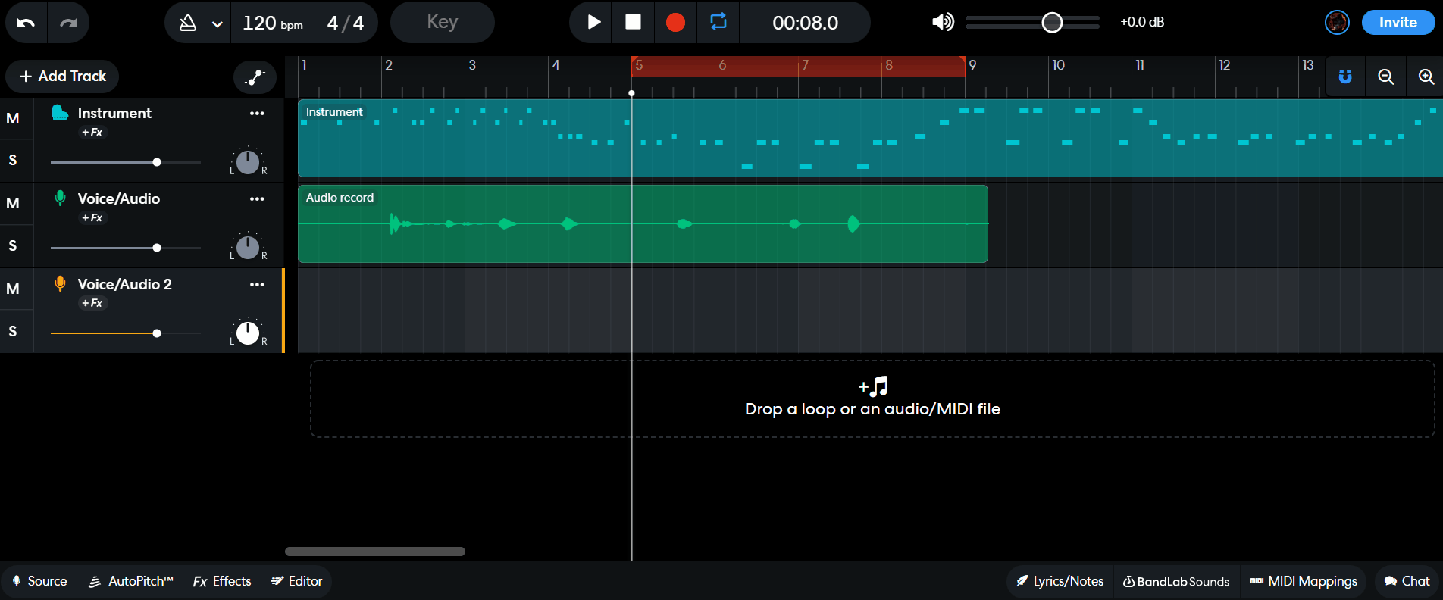Click the red loop region in the ruler

tap(798, 66)
